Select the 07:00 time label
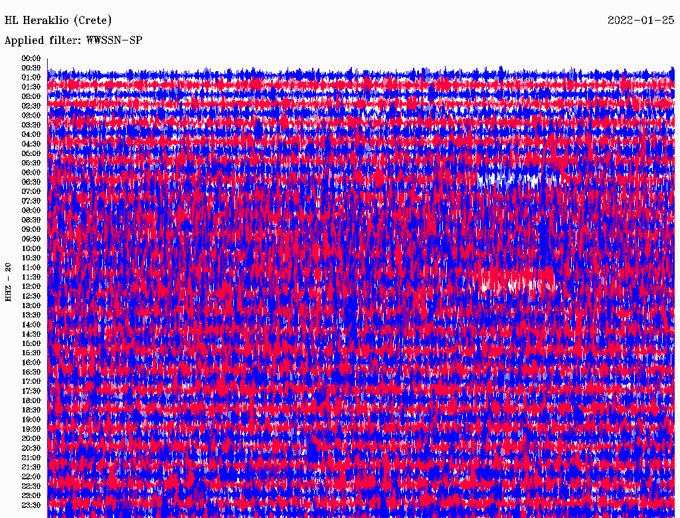Screen dimensions: 680x518 [31, 191]
